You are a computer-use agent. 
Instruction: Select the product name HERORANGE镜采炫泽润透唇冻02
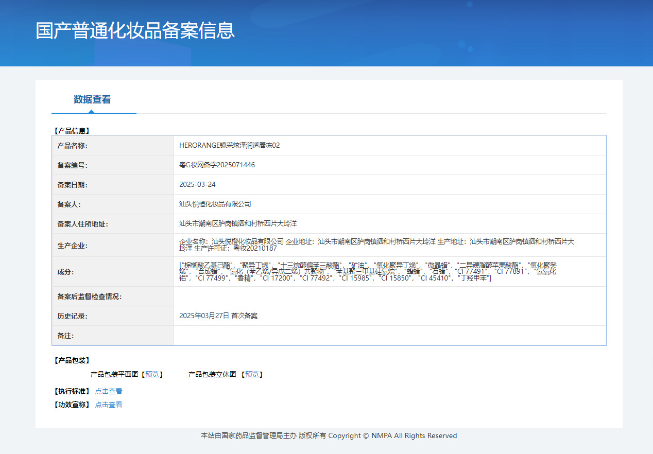[x=229, y=146]
